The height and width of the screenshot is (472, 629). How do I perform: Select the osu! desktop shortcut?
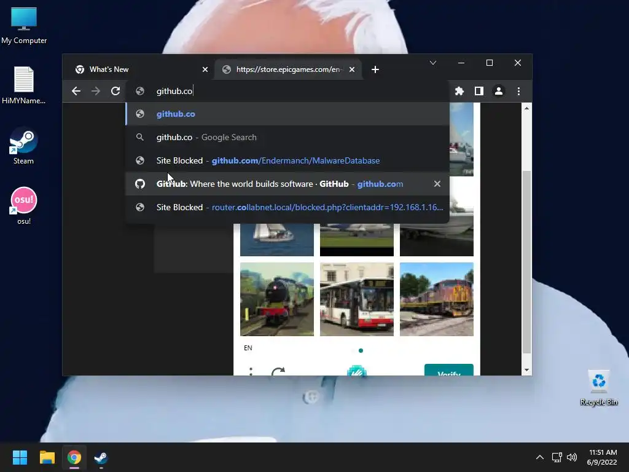point(24,206)
